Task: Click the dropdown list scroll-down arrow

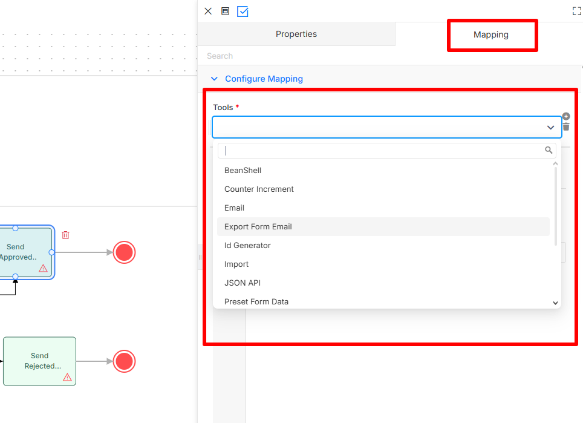Action: pyautogui.click(x=556, y=303)
